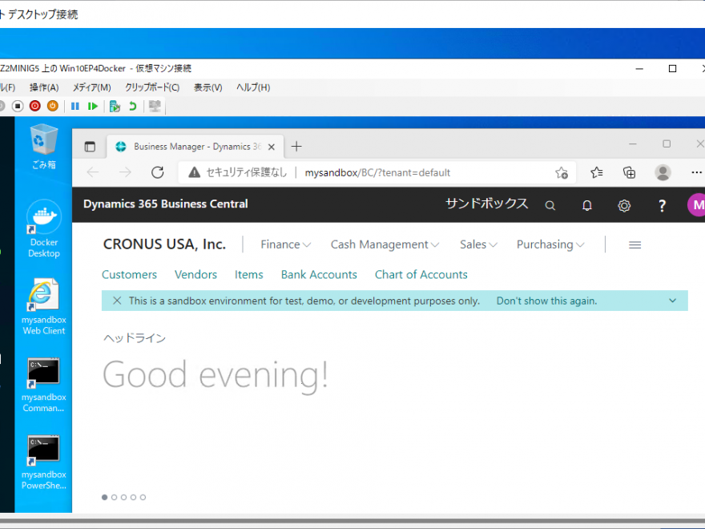
Task: Add this page to favorites
Action: [x=562, y=173]
